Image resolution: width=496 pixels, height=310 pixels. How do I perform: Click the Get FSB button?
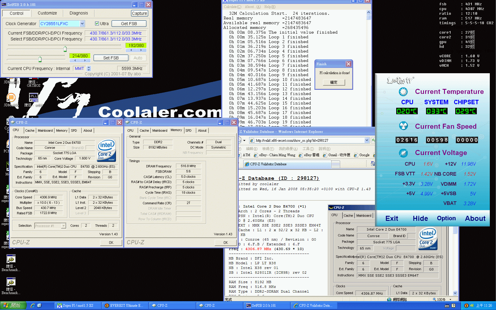point(129,24)
